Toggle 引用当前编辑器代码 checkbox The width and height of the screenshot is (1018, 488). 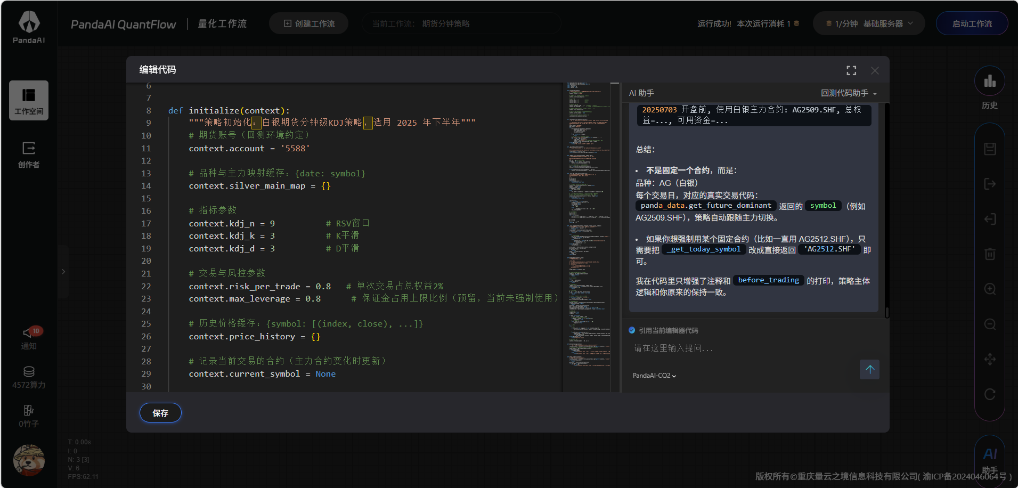[632, 330]
